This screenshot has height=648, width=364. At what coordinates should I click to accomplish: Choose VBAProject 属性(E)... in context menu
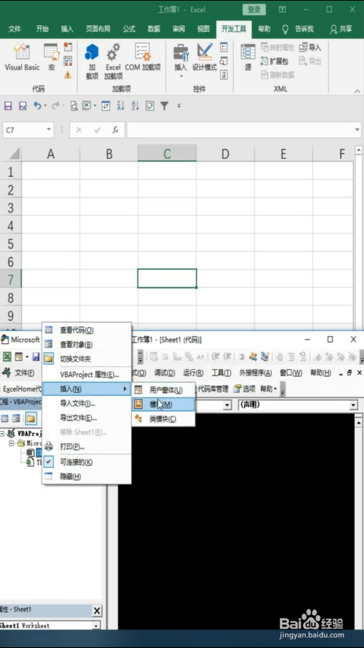point(87,375)
